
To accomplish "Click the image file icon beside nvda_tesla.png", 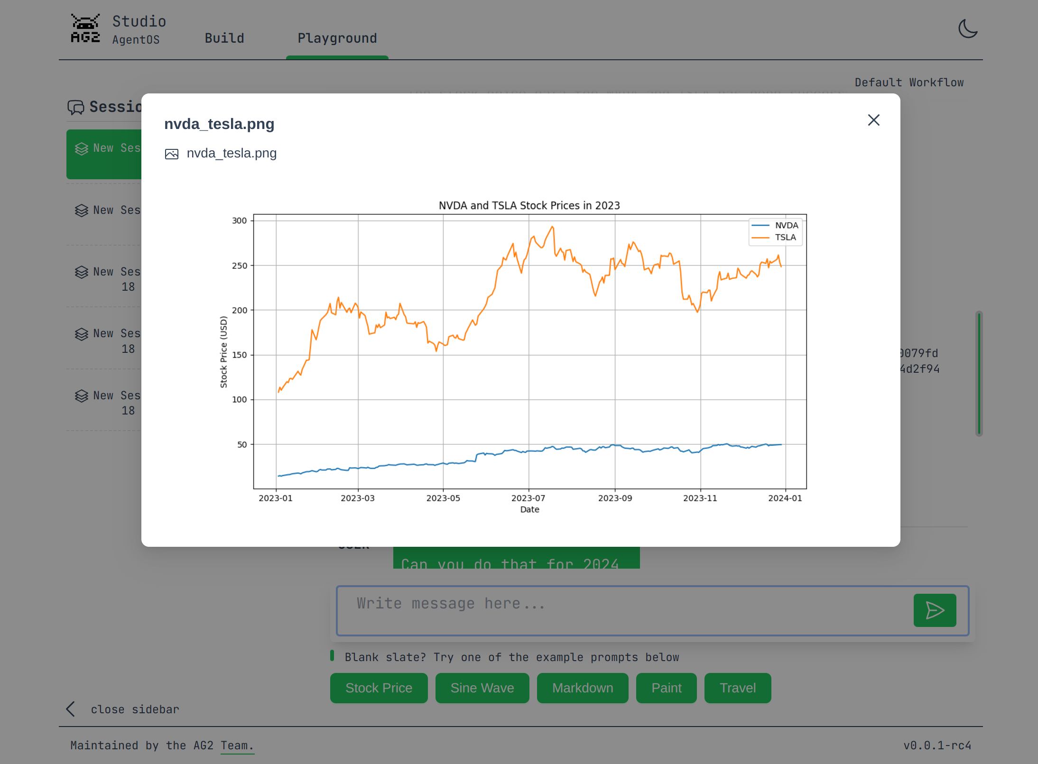I will pos(172,154).
